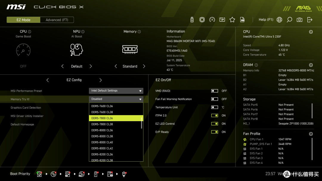Select second boot device optical disc icon
Image resolution: width=322 pixels, height=181 pixels.
coord(53,174)
